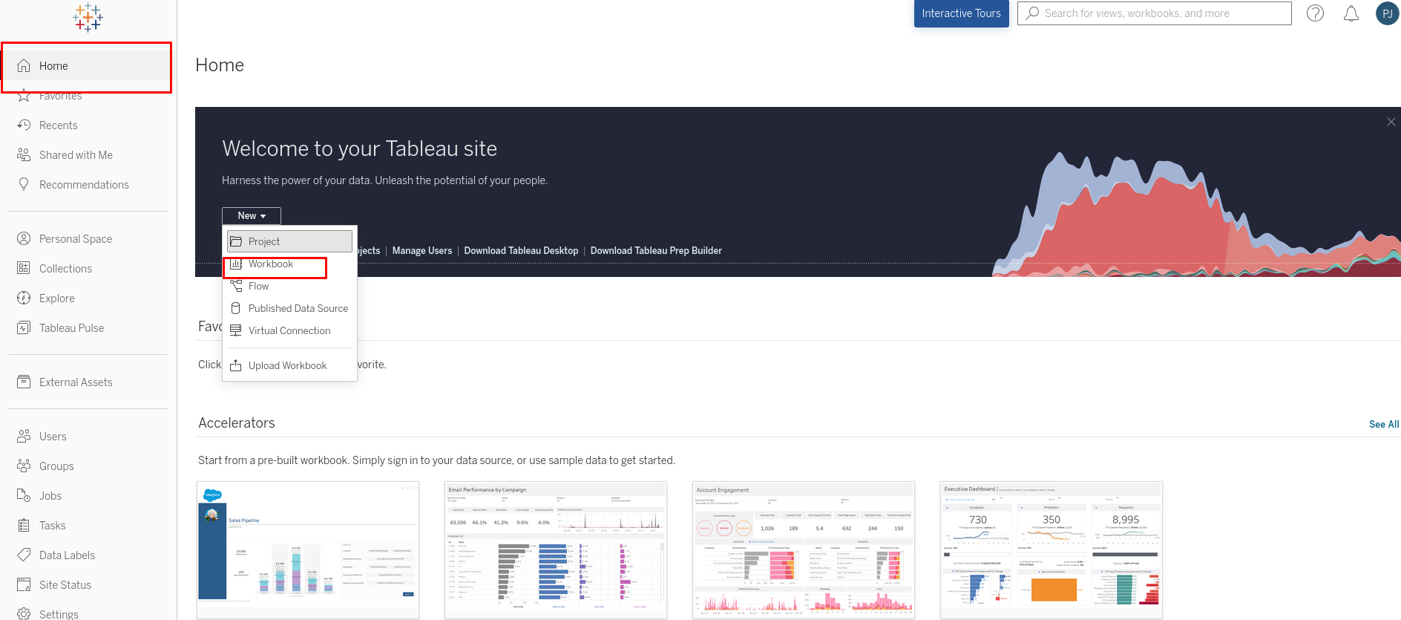
Task: Click the search views and workbooks field
Action: coord(1155,13)
